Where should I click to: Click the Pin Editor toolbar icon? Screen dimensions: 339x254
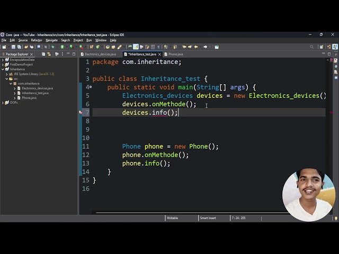click(217, 47)
